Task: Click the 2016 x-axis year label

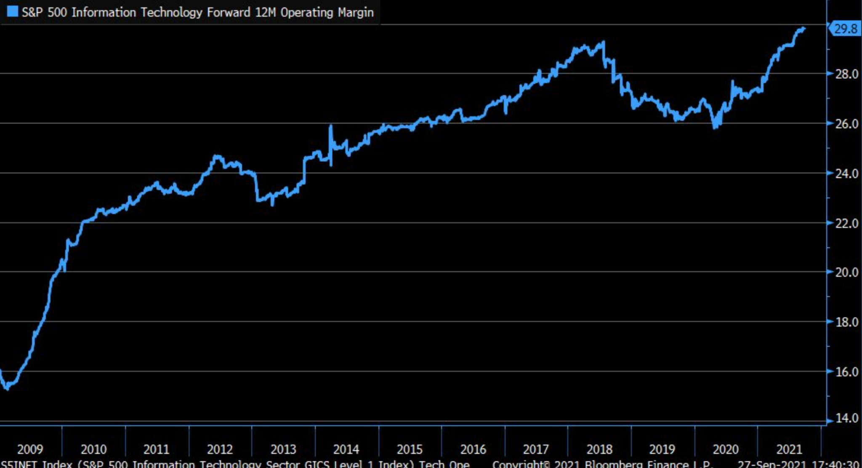Action: tap(473, 449)
